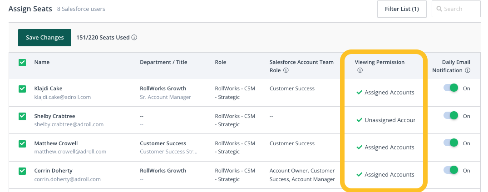Open the Filter List (1) button

pos(402,9)
